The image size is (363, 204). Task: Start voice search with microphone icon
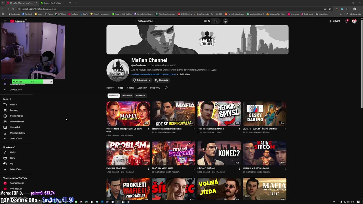pyautogui.click(x=225, y=21)
